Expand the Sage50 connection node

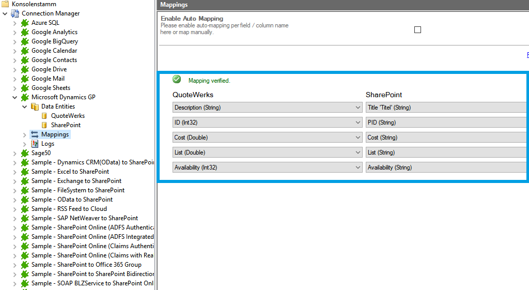coord(14,153)
